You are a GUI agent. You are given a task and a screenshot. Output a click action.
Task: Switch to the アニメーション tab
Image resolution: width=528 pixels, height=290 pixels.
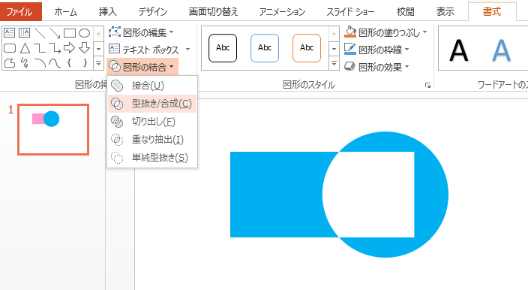click(282, 12)
